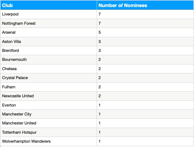This screenshot has height=147, width=194.
Task: Click the Arsenal row name
Action: 9,32
